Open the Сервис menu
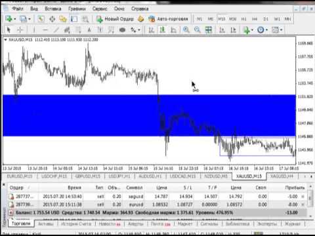 tap(100, 9)
